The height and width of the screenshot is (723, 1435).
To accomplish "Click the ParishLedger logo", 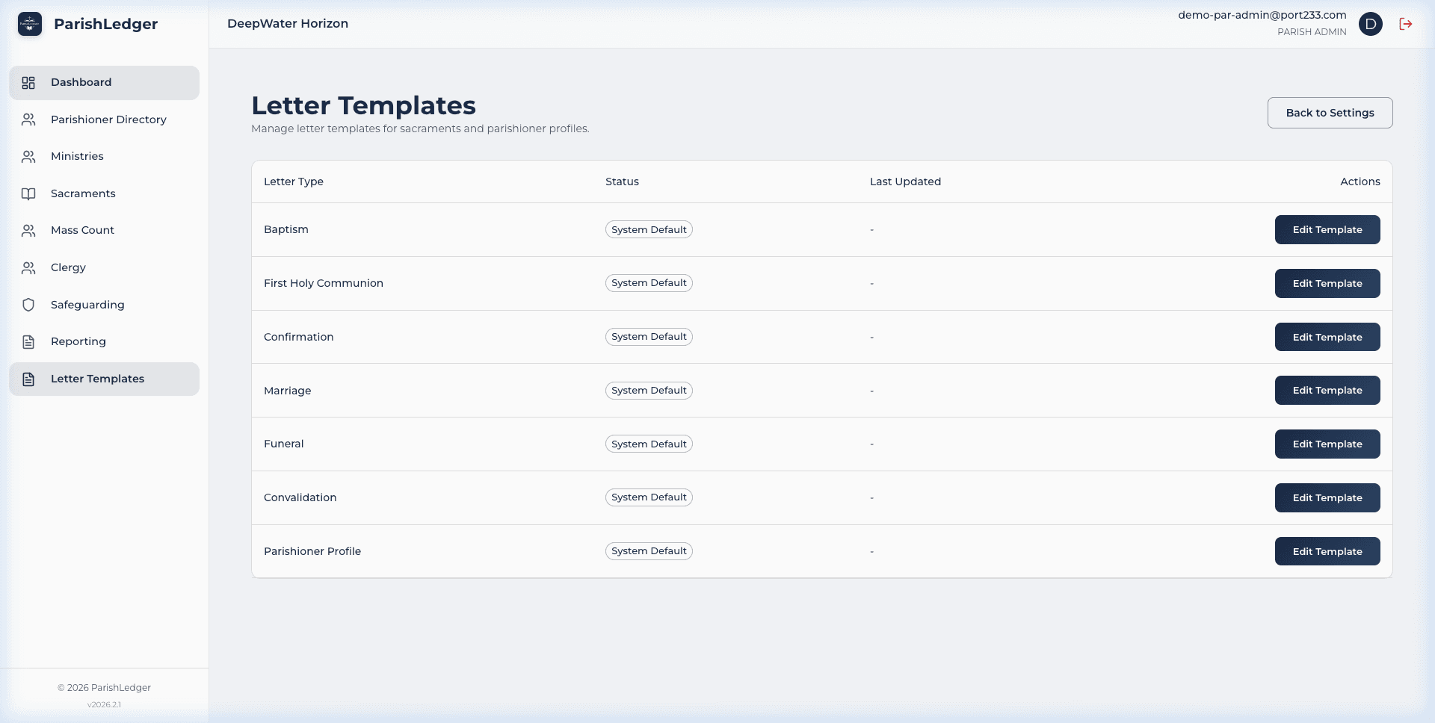I will [30, 24].
